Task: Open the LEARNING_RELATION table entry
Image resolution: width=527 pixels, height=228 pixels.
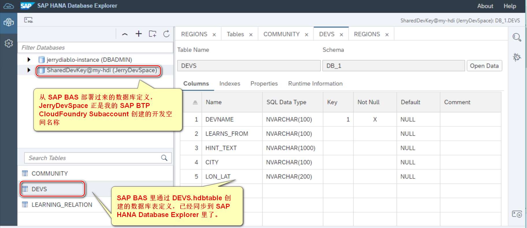Action: (95, 204)
